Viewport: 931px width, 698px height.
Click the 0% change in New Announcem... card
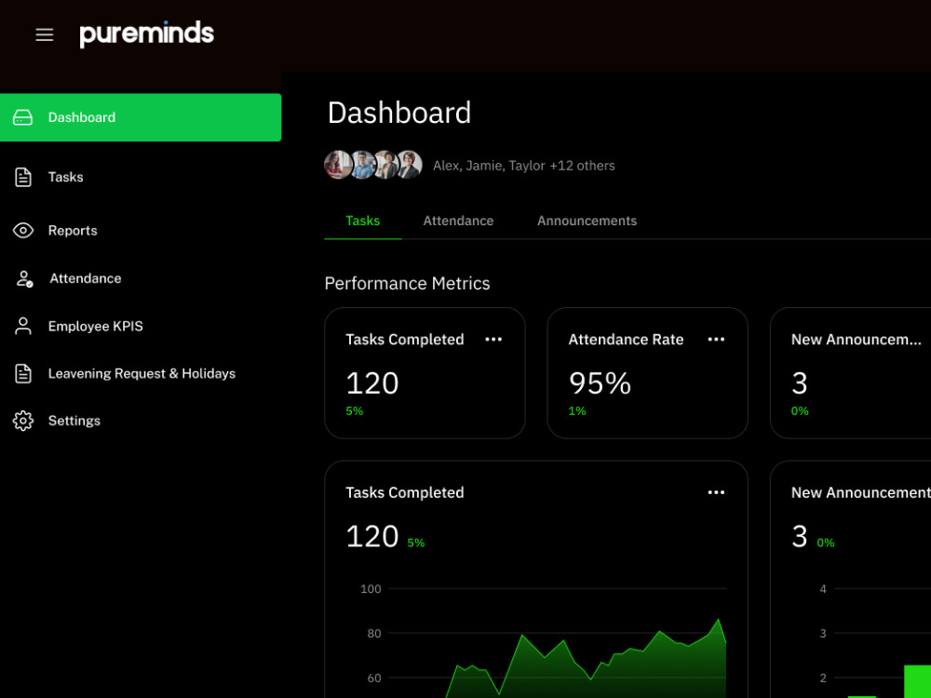(800, 410)
